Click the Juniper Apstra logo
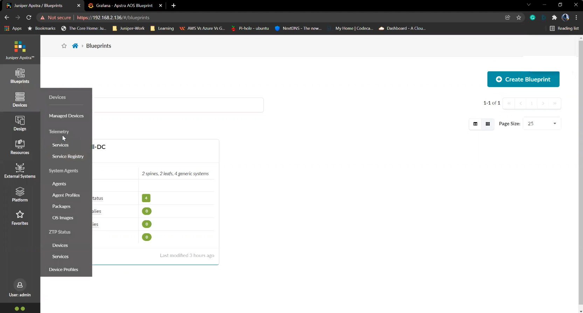This screenshot has width=583, height=313. [x=20, y=50]
